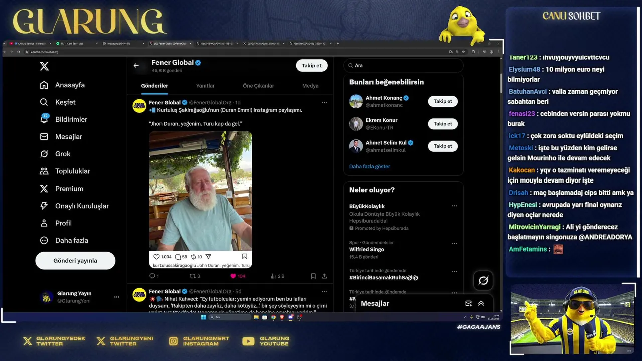Click the Ara search field on X
642x361 pixels.
(x=403, y=66)
